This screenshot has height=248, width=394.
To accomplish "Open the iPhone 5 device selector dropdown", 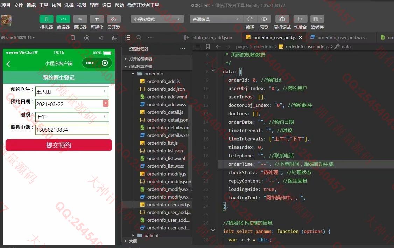I will coord(18,37).
